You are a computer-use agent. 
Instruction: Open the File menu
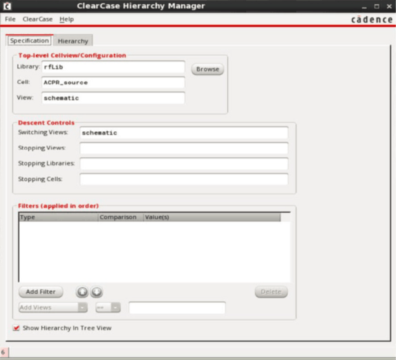pyautogui.click(x=10, y=19)
